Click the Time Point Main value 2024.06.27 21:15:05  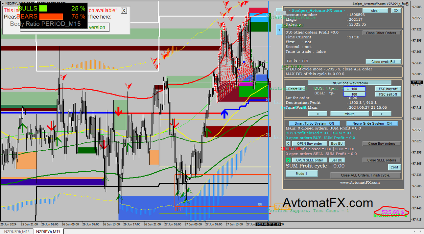368,107
